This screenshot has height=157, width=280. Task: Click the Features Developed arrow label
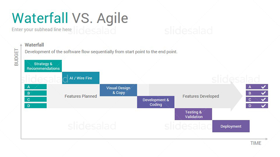coord(201,96)
